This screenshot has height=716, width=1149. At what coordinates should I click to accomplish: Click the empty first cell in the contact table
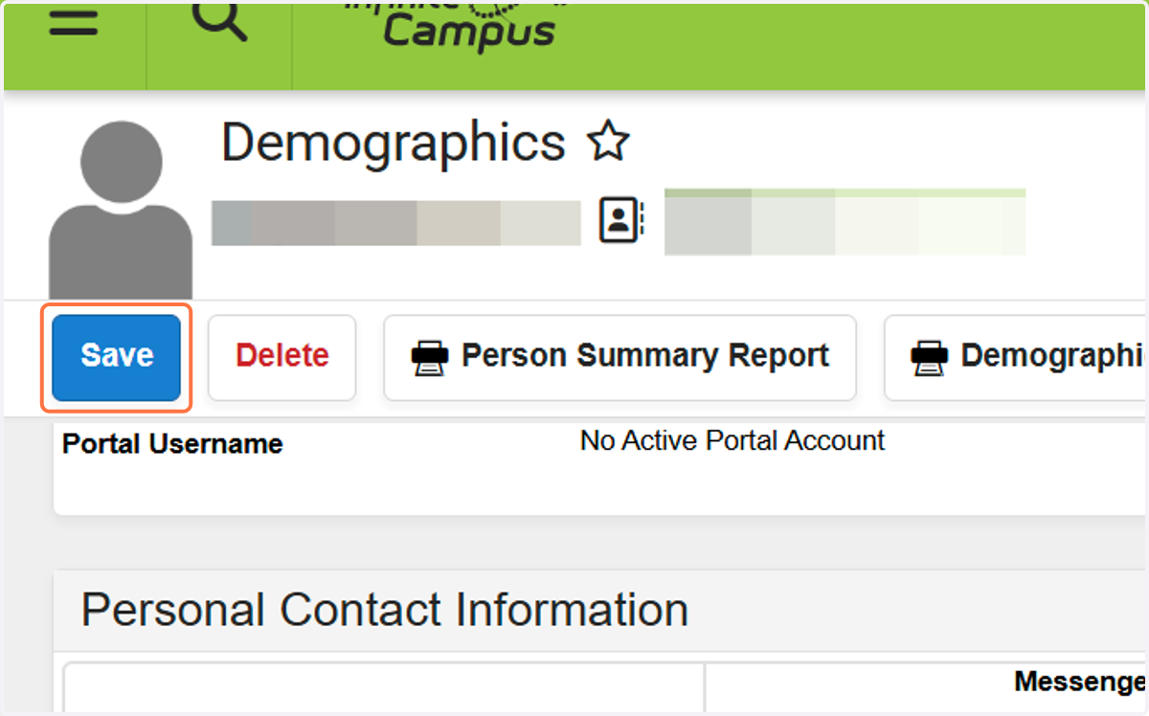pyautogui.click(x=384, y=688)
